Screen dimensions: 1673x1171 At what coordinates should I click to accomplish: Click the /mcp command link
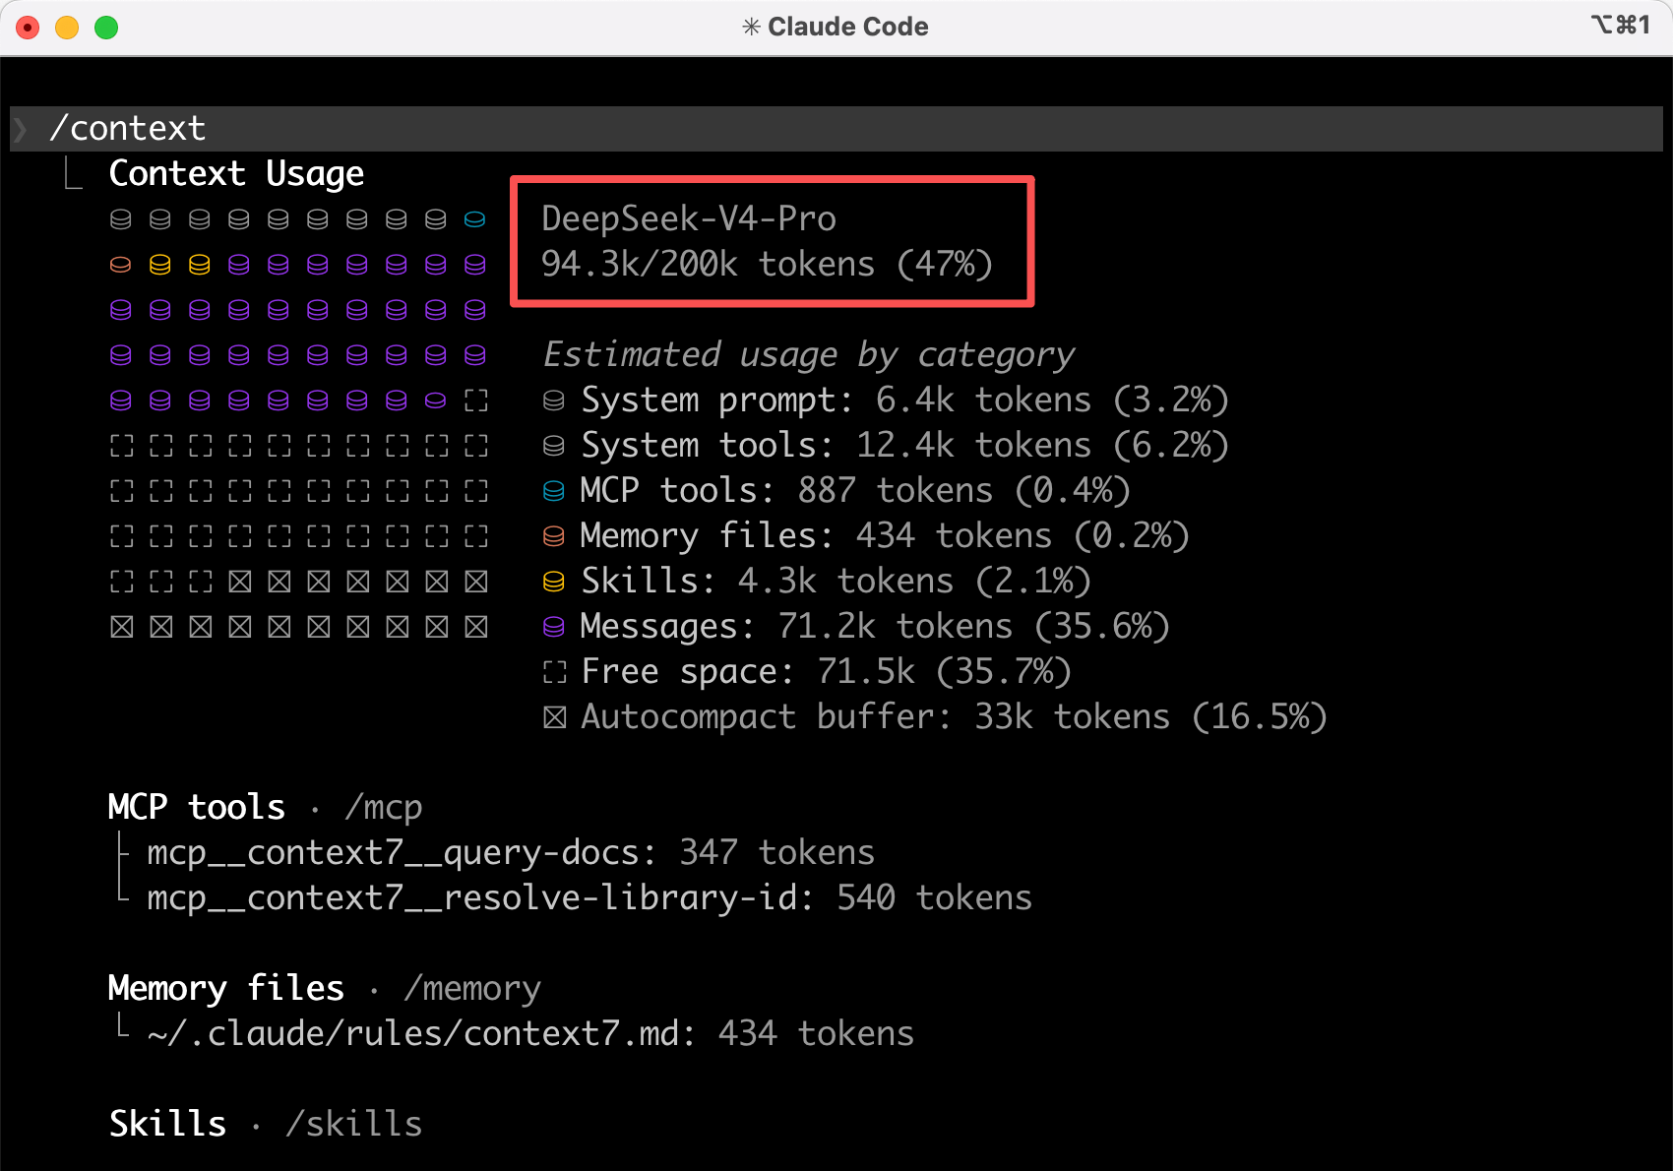(x=383, y=808)
